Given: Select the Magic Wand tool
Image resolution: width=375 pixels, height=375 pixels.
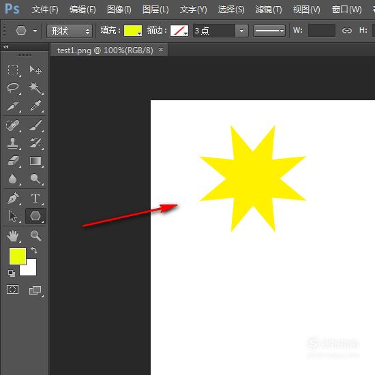Looking at the screenshot, I should click(35, 88).
